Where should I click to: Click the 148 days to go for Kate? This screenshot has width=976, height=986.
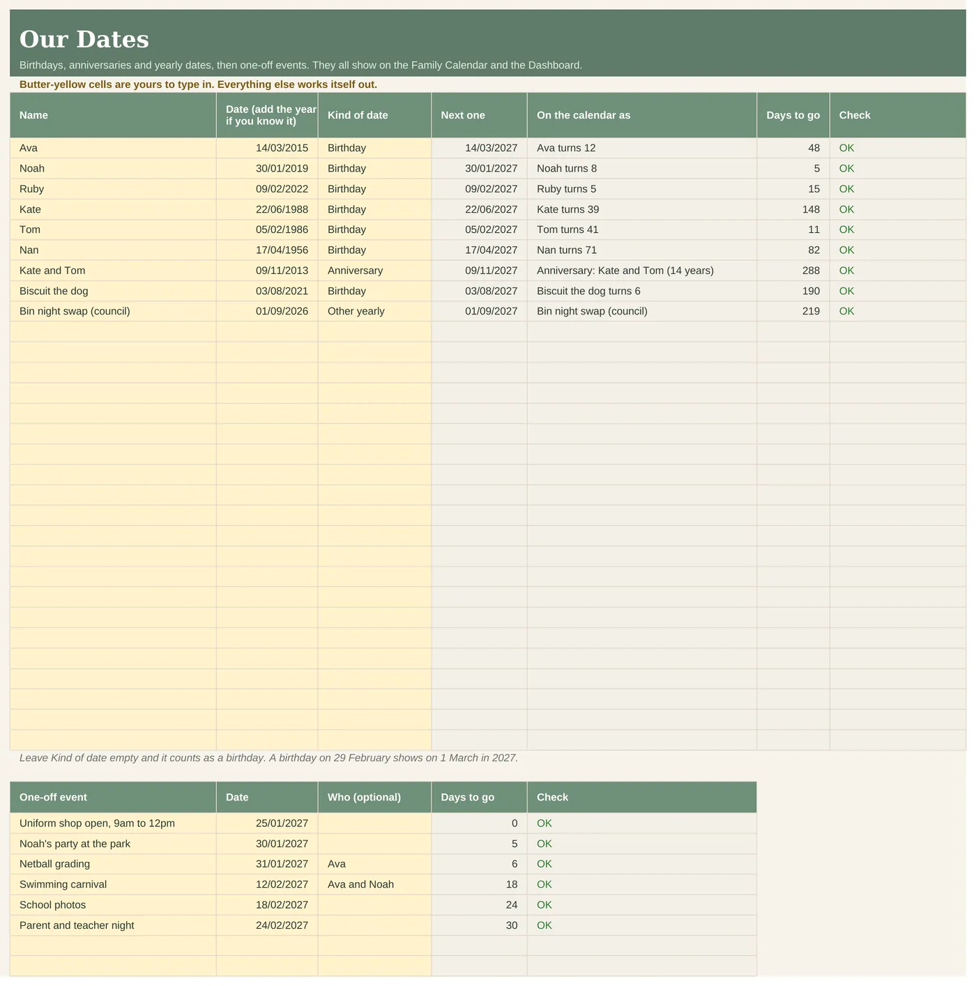793,211
